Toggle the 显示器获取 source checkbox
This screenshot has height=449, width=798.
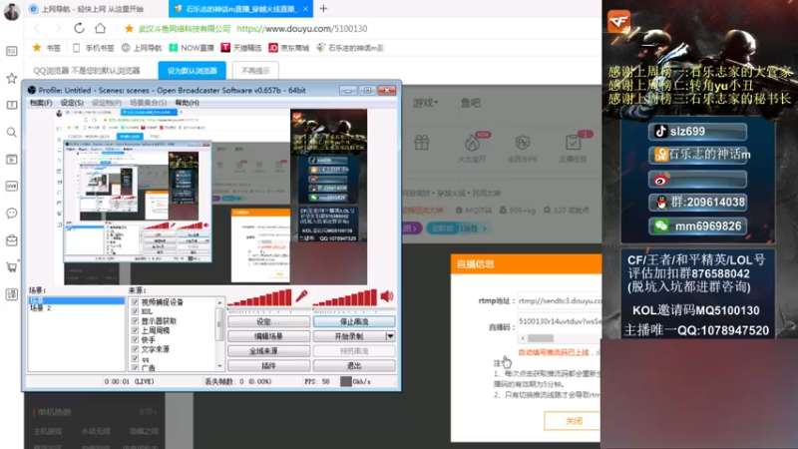pyautogui.click(x=135, y=320)
